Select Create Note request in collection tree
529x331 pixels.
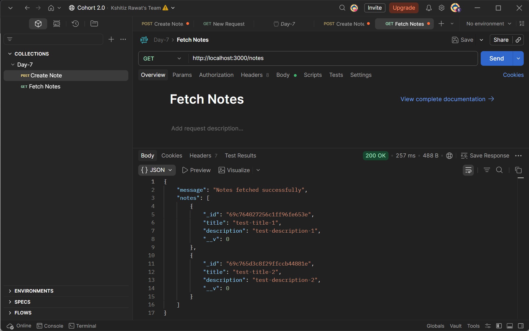tap(46, 76)
